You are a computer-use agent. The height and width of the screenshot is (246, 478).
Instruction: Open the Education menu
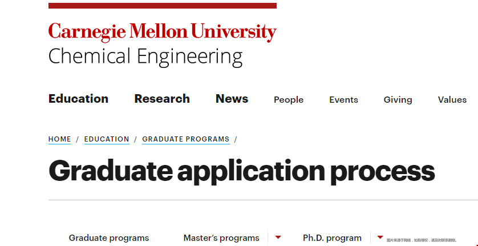click(78, 99)
